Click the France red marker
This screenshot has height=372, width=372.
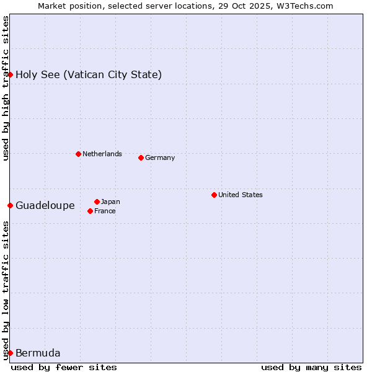point(90,211)
